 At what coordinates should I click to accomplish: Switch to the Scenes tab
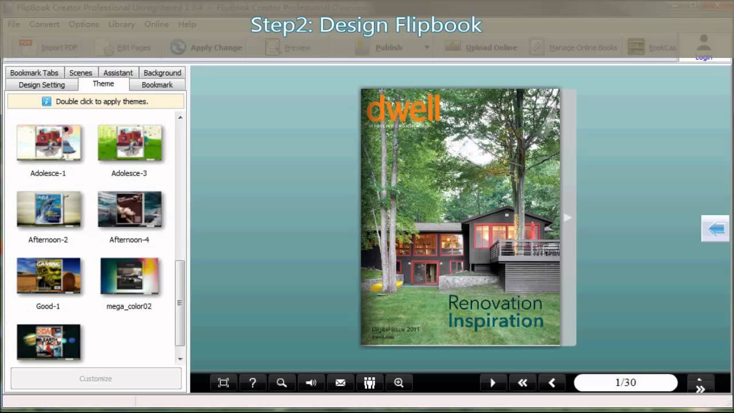click(80, 73)
